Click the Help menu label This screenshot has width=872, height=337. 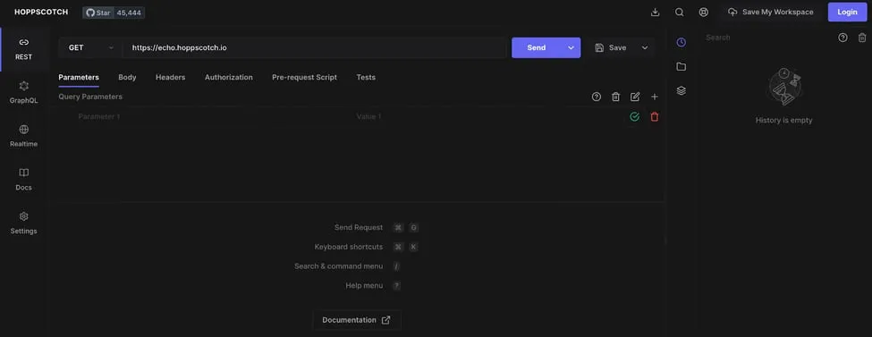click(364, 286)
